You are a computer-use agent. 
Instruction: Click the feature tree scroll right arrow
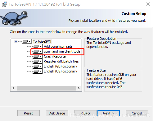(79, 88)
